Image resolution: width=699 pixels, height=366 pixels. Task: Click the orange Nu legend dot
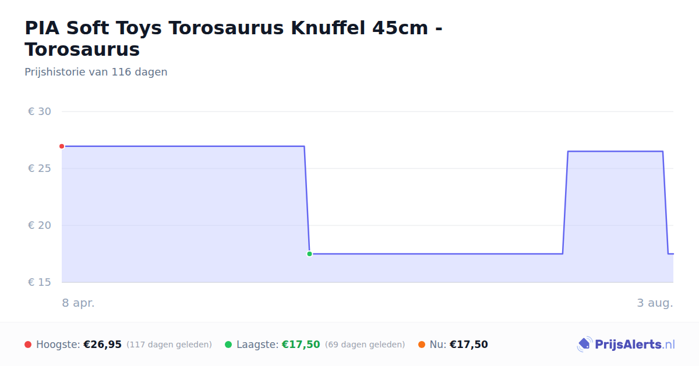[422, 345]
